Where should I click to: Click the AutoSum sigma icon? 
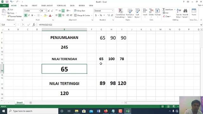(x=164, y=9)
